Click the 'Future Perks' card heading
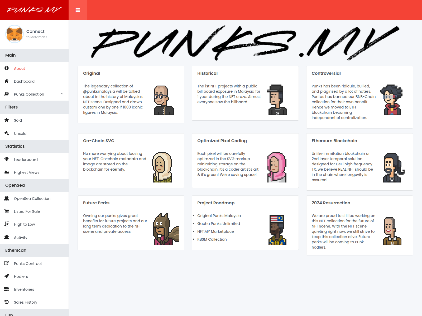 (96, 203)
